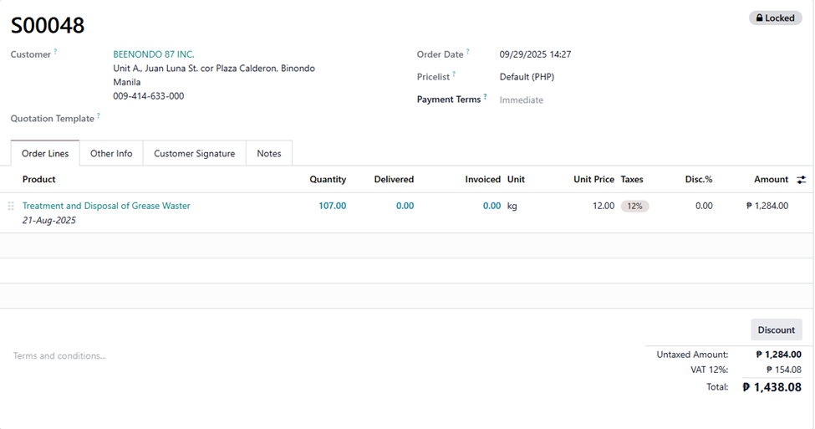Open the BEENONDO 87 INC. customer link

154,54
